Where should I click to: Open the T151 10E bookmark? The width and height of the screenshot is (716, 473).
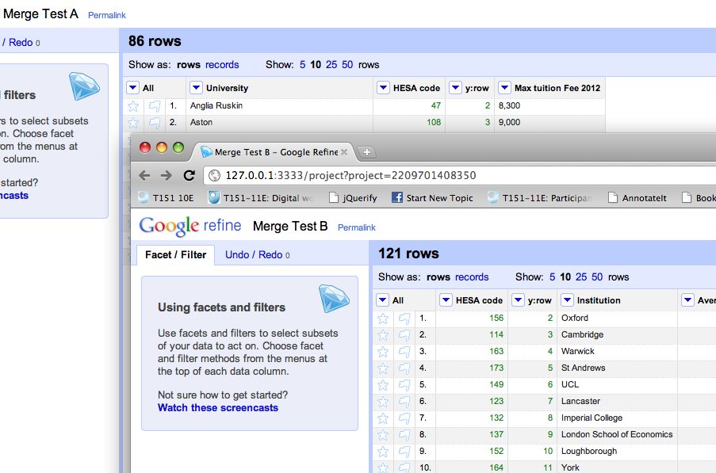coord(167,198)
